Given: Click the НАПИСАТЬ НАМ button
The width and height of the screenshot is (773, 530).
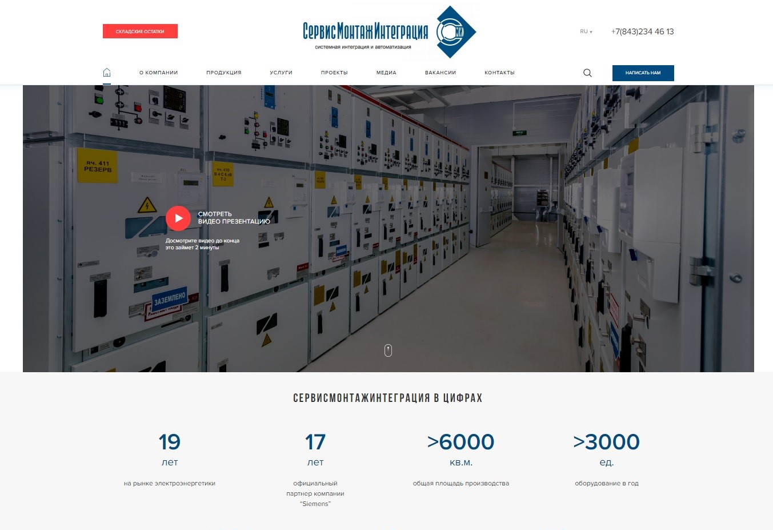Looking at the screenshot, I should (x=643, y=73).
